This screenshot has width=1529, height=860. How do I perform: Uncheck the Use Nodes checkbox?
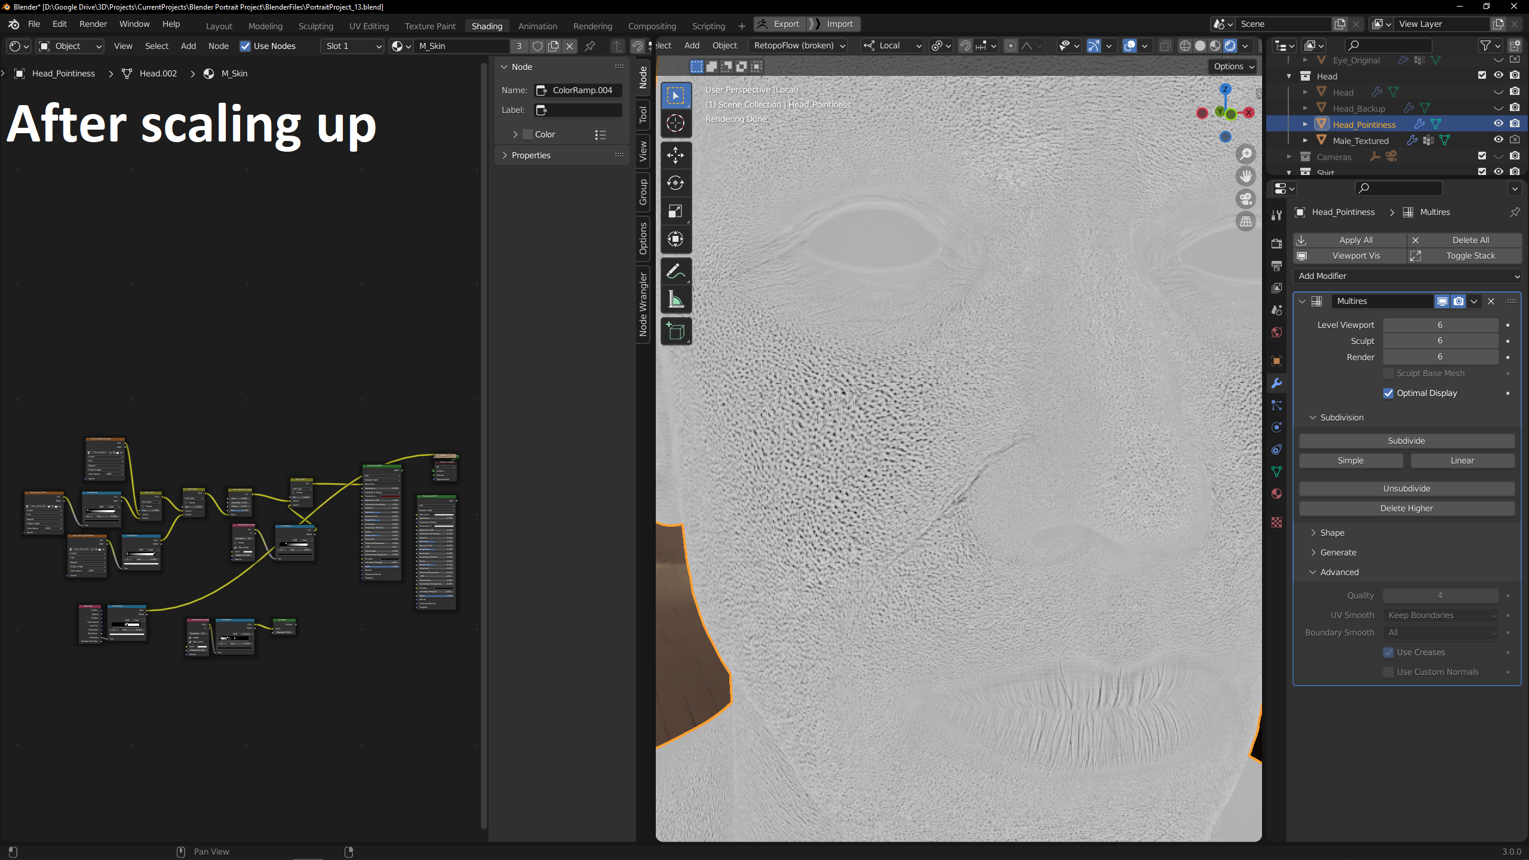click(245, 46)
